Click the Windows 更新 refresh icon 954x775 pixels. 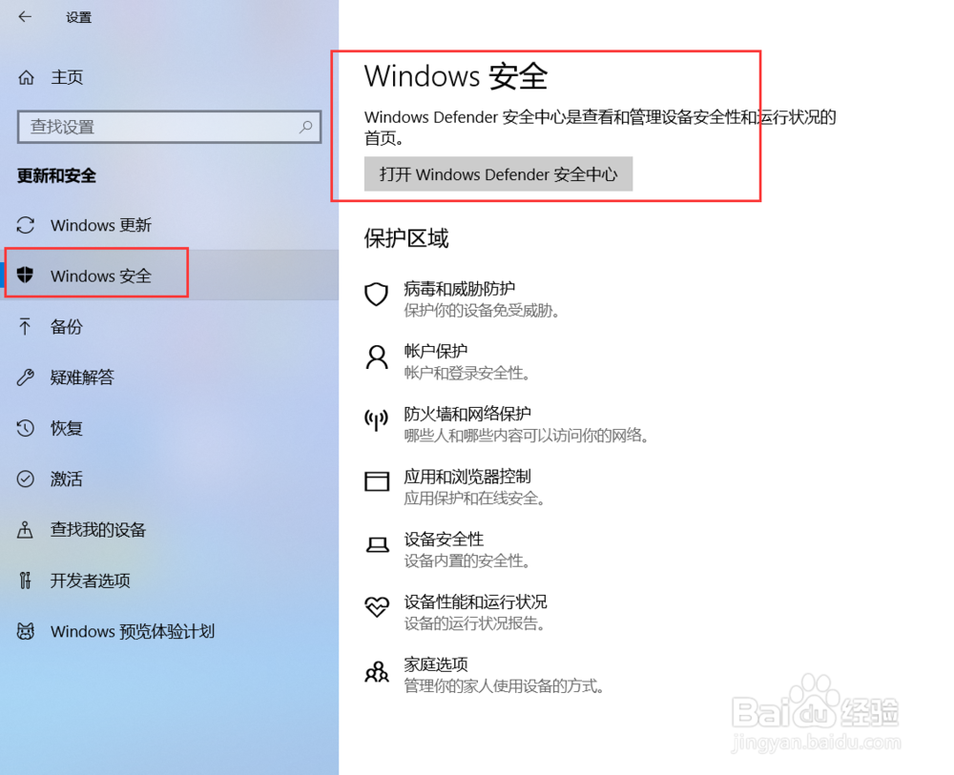tap(25, 225)
